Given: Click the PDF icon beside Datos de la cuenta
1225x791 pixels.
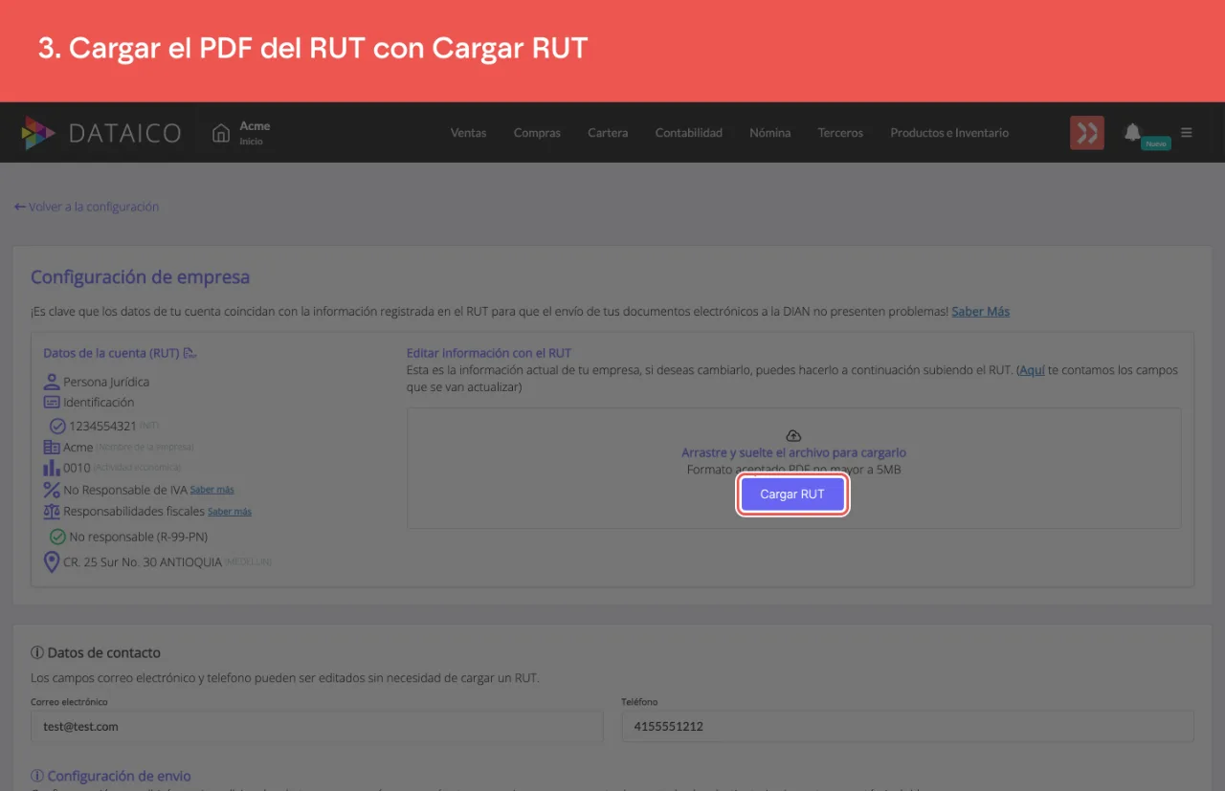Looking at the screenshot, I should coord(189,353).
